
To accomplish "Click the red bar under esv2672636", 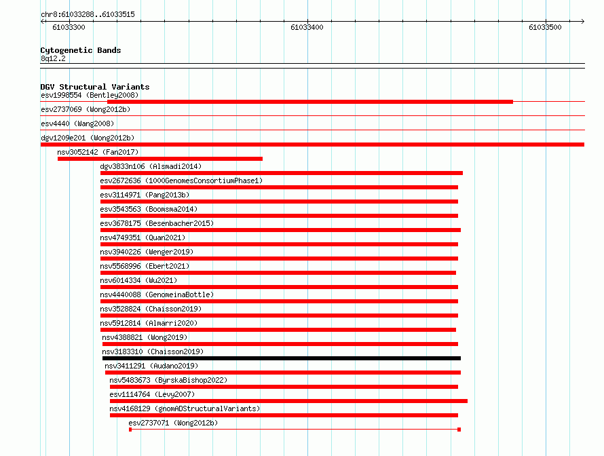I will click(280, 187).
